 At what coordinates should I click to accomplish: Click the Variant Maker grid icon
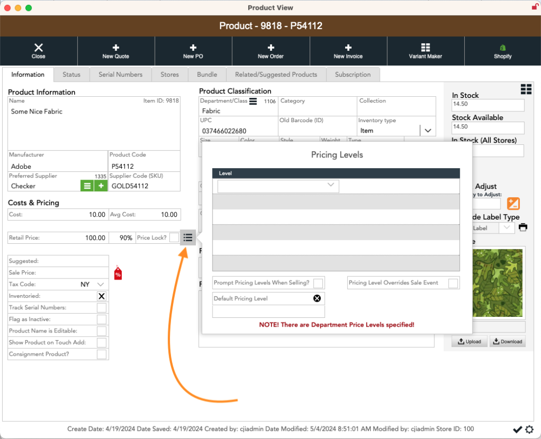pos(425,48)
